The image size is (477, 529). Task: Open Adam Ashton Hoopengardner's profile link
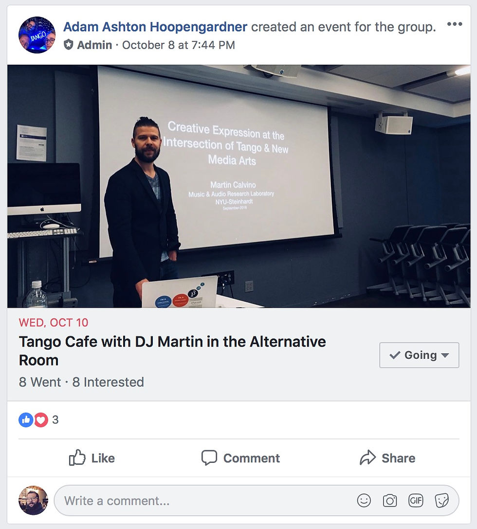[155, 27]
